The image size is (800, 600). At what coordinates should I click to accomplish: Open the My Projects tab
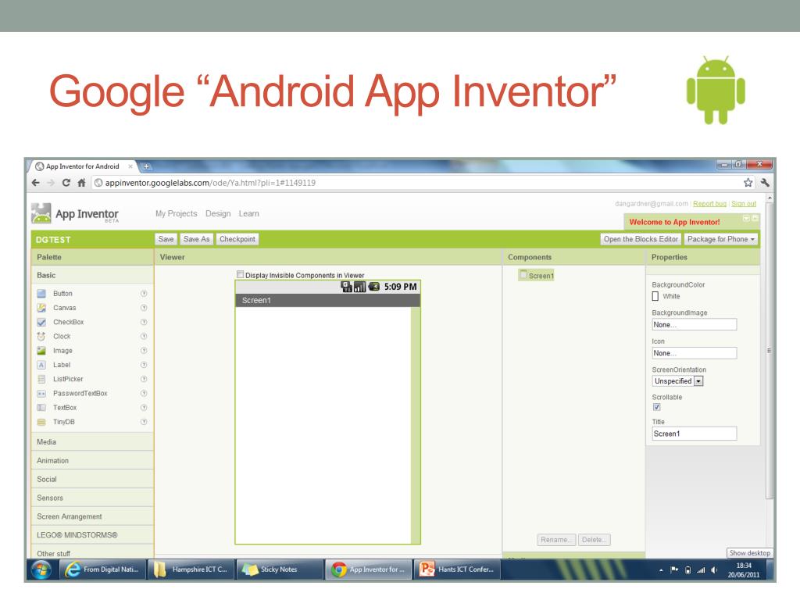tap(177, 214)
